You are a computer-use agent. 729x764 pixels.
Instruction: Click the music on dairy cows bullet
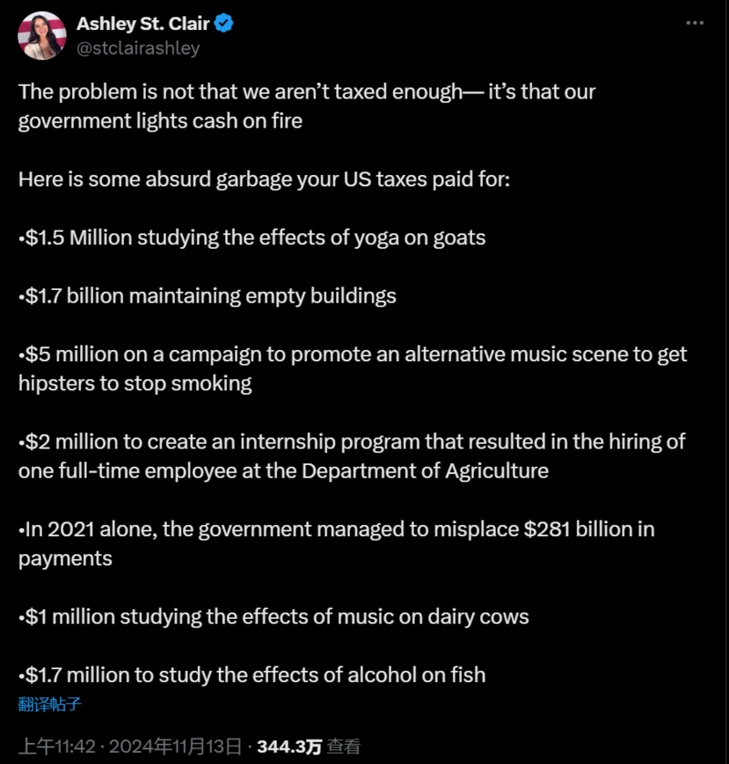(x=273, y=617)
